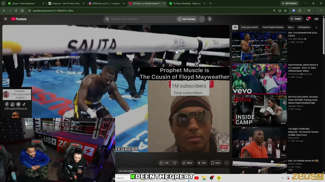Viewport: 325px width, 182px height.
Task: Go back with browser back arrow
Action: click(x=4, y=11)
